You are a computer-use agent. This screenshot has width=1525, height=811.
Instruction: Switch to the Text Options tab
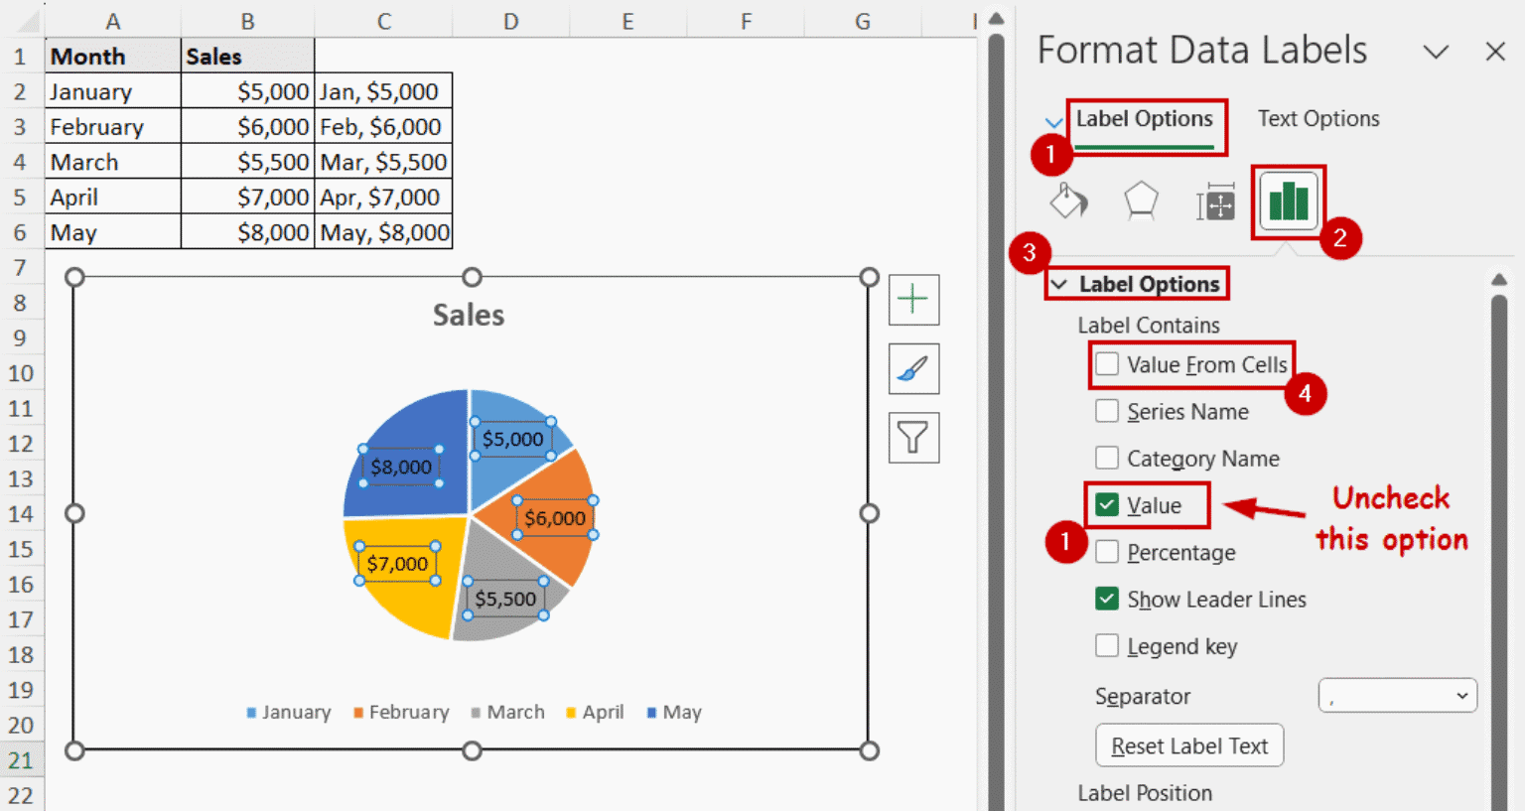[1317, 119]
